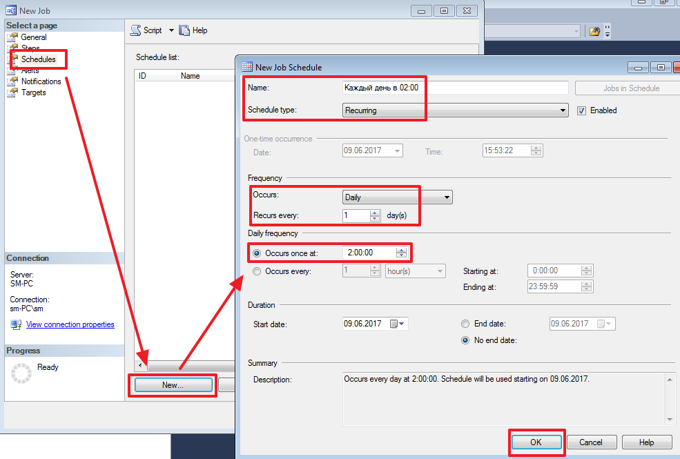680x459 pixels.
Task: Select the Occurs every radio button
Action: (x=256, y=271)
